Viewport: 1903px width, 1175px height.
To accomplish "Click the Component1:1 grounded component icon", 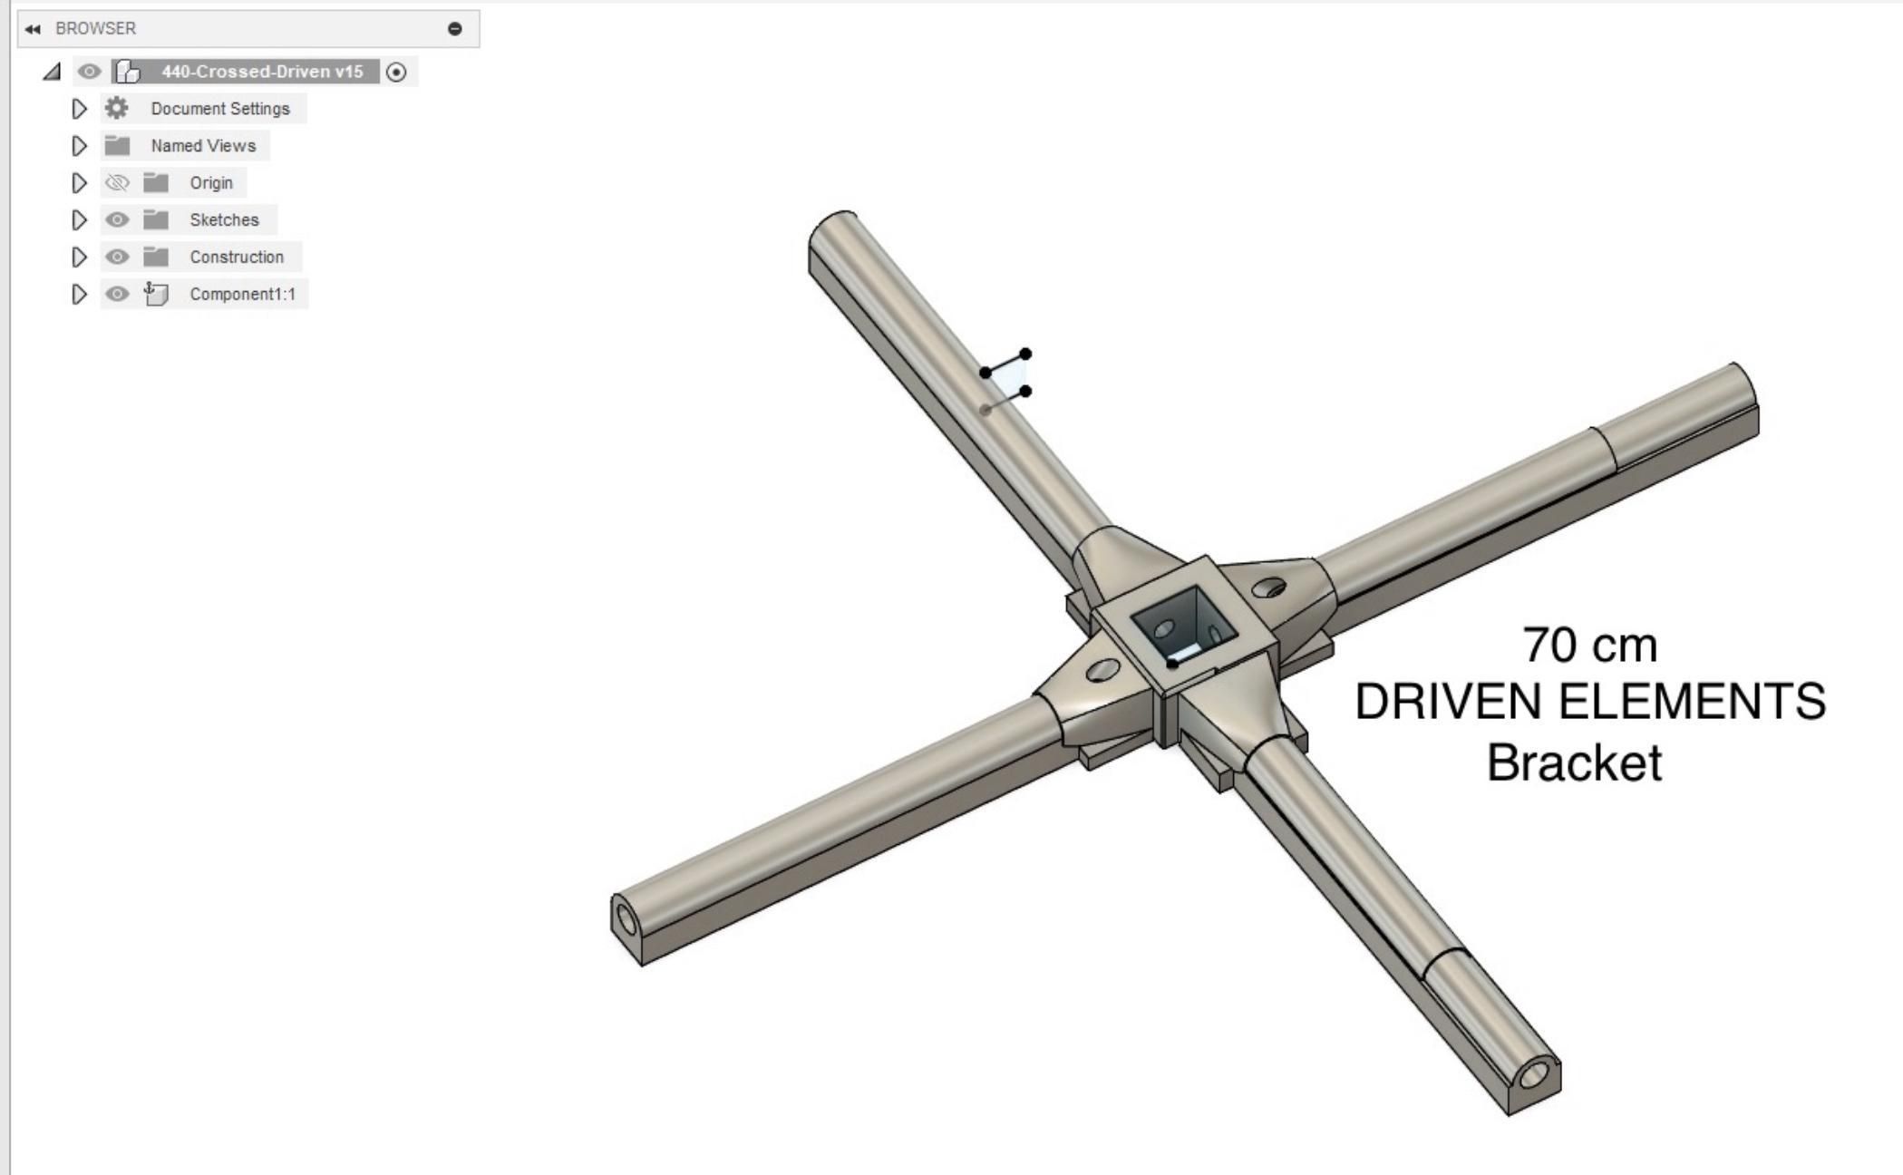I will point(156,295).
